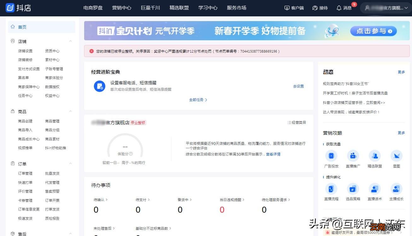
Task: Open 直播流程 icon
Action: click(x=331, y=189)
